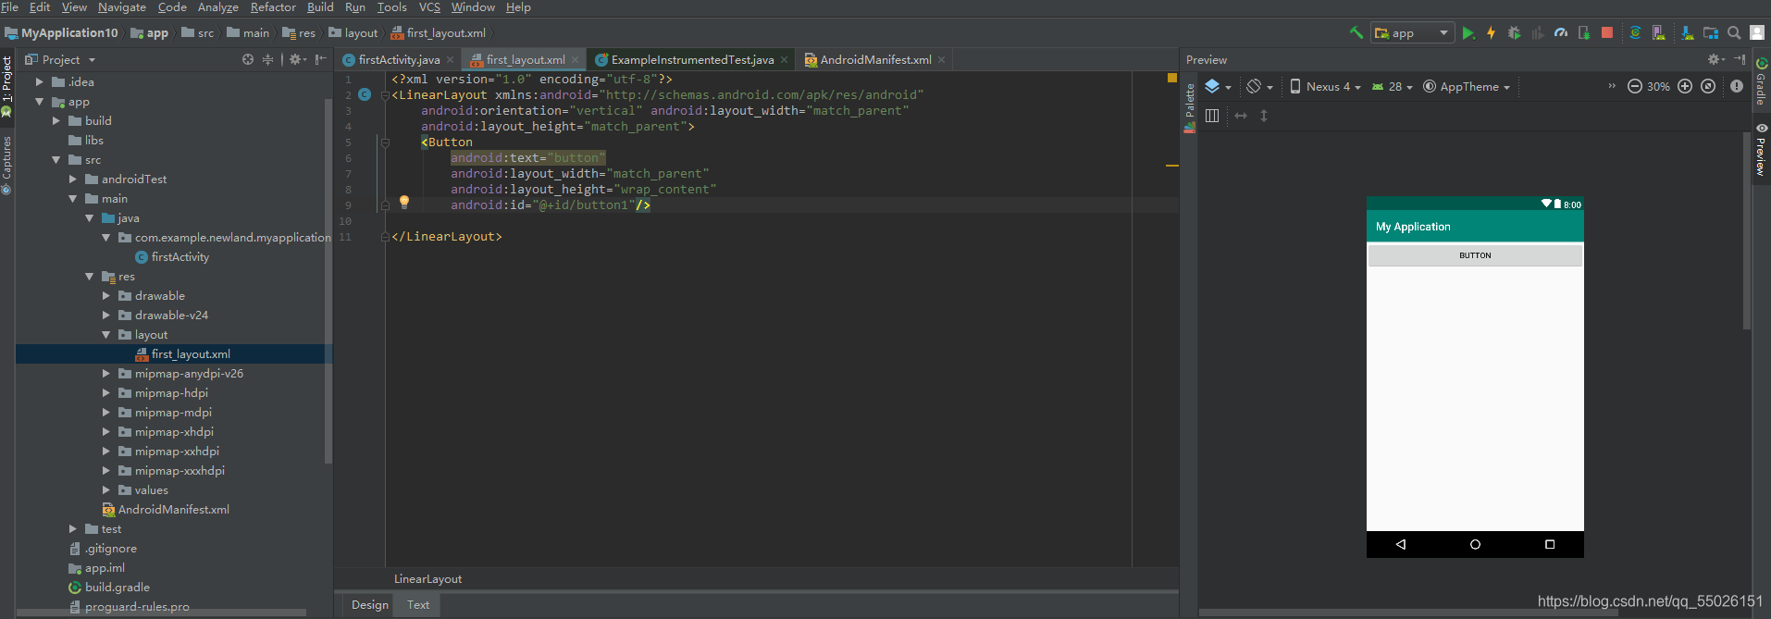Click the Search Everywhere magnifier icon
The height and width of the screenshot is (619, 1771).
pos(1734,32)
